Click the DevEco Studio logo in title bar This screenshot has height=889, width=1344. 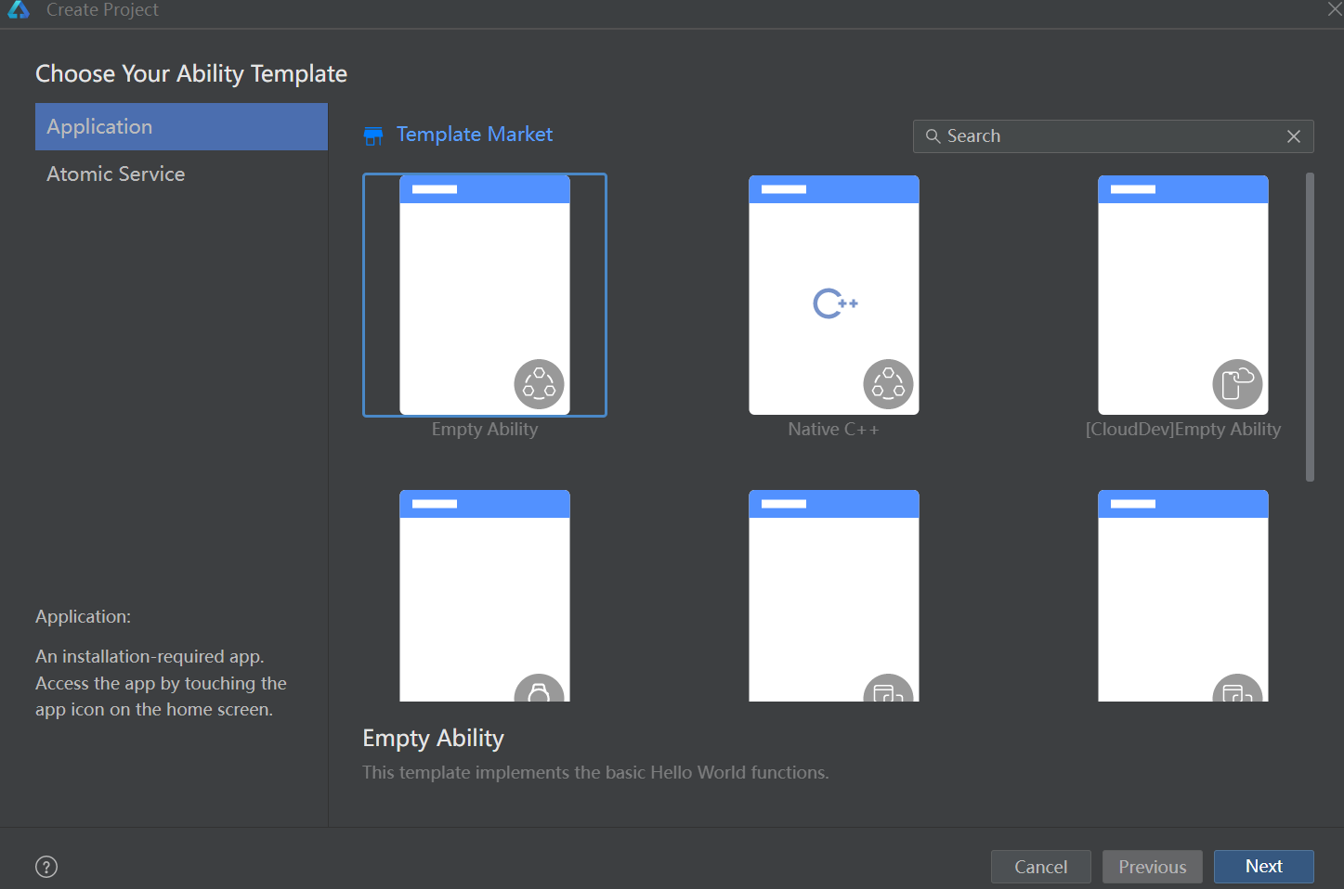19,9
